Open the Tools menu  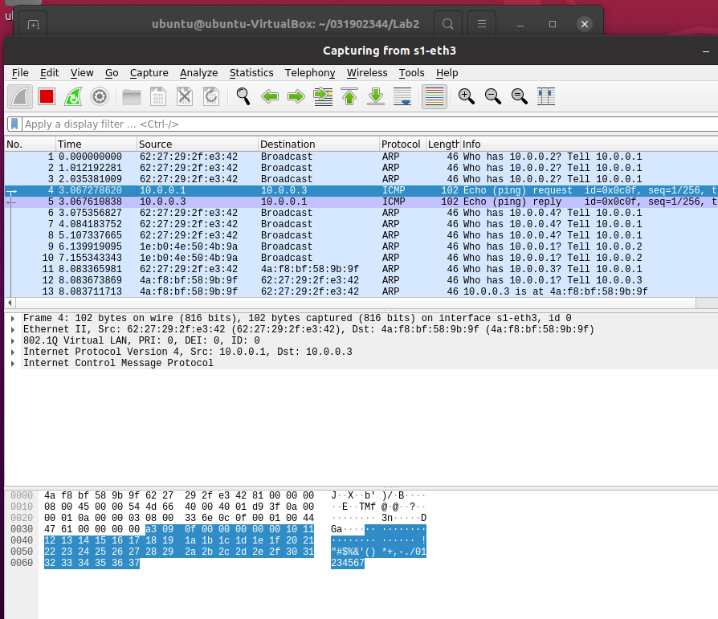pos(412,73)
